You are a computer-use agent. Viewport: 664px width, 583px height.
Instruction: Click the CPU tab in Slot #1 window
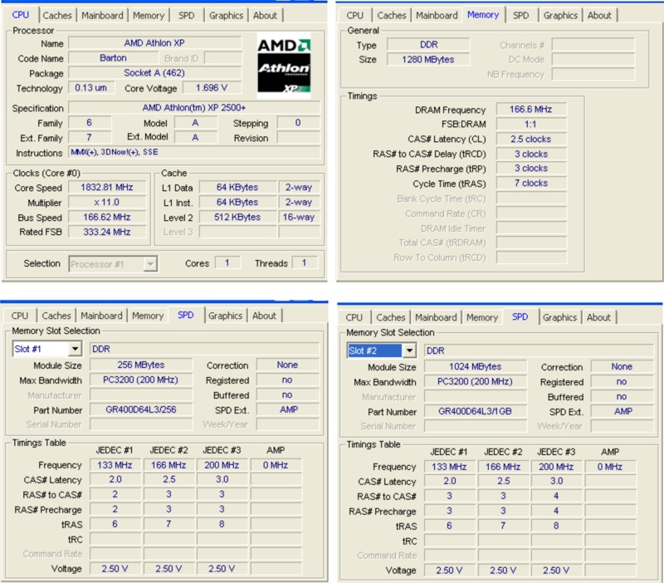(x=19, y=316)
